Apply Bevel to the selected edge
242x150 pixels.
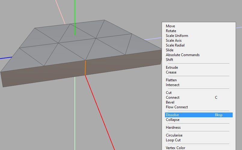click(170, 102)
